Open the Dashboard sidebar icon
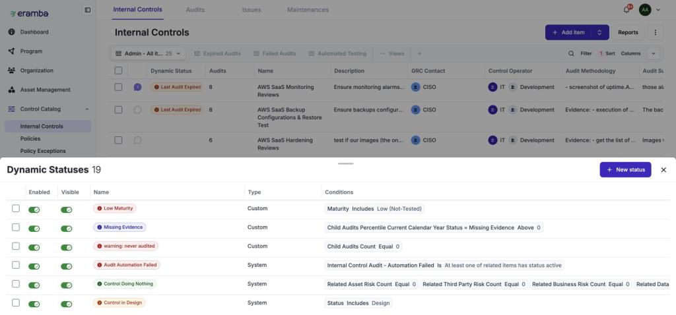676x315 pixels. [12, 32]
